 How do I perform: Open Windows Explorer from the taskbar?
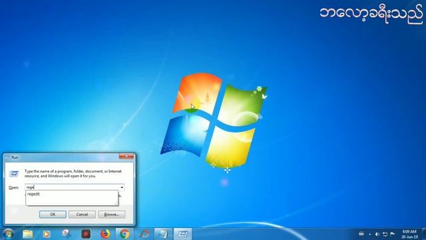28,234
